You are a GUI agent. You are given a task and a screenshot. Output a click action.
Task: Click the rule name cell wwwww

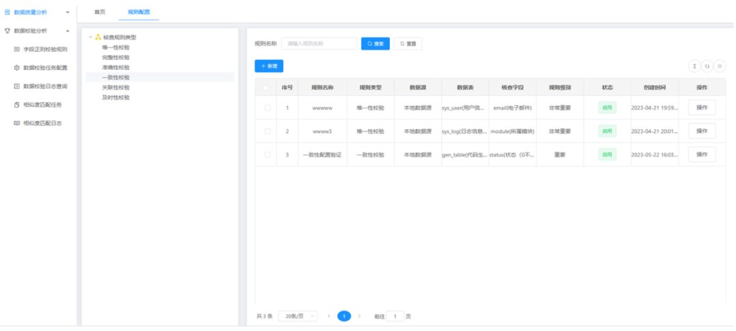322,107
